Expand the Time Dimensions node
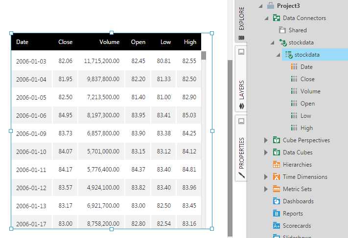 (266, 177)
